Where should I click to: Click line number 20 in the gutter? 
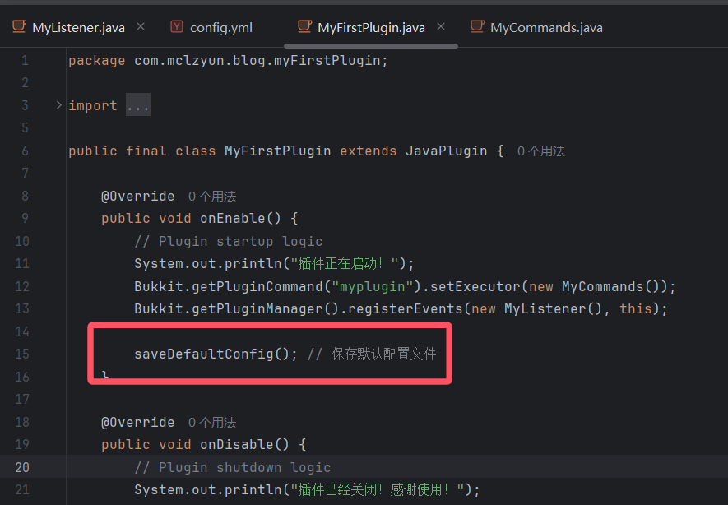pyautogui.click(x=22, y=467)
